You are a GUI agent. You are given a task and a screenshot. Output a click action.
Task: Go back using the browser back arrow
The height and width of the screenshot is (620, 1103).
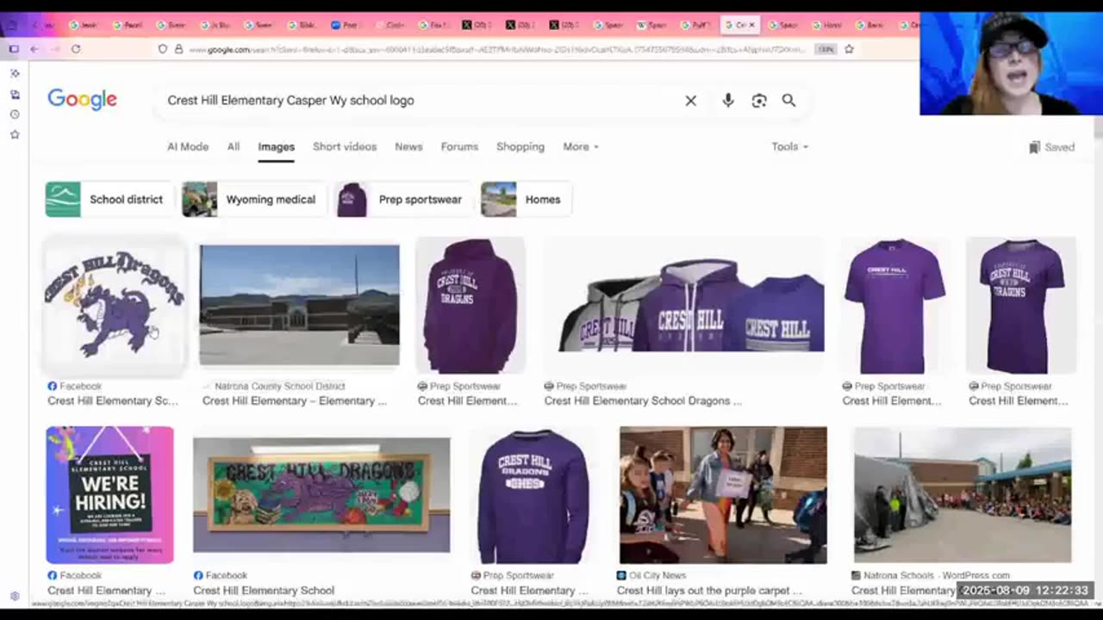point(34,49)
